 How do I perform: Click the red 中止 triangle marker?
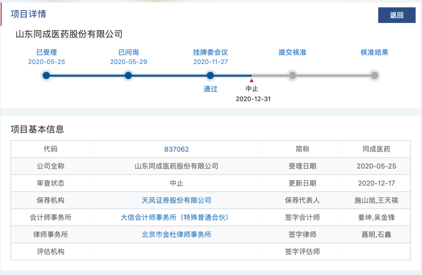(251, 81)
